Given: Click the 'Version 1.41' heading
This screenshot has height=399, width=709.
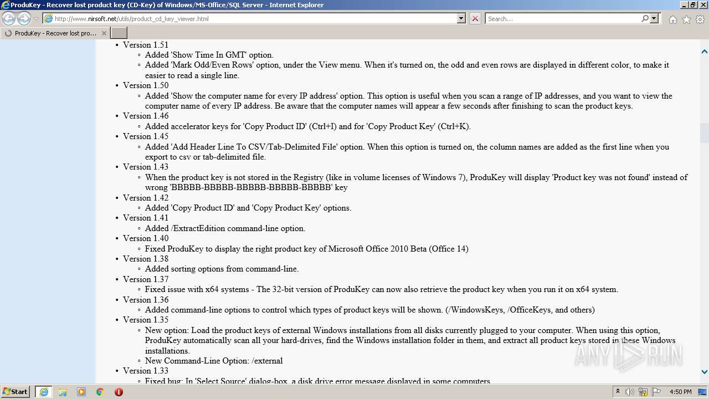Looking at the screenshot, I should (146, 218).
